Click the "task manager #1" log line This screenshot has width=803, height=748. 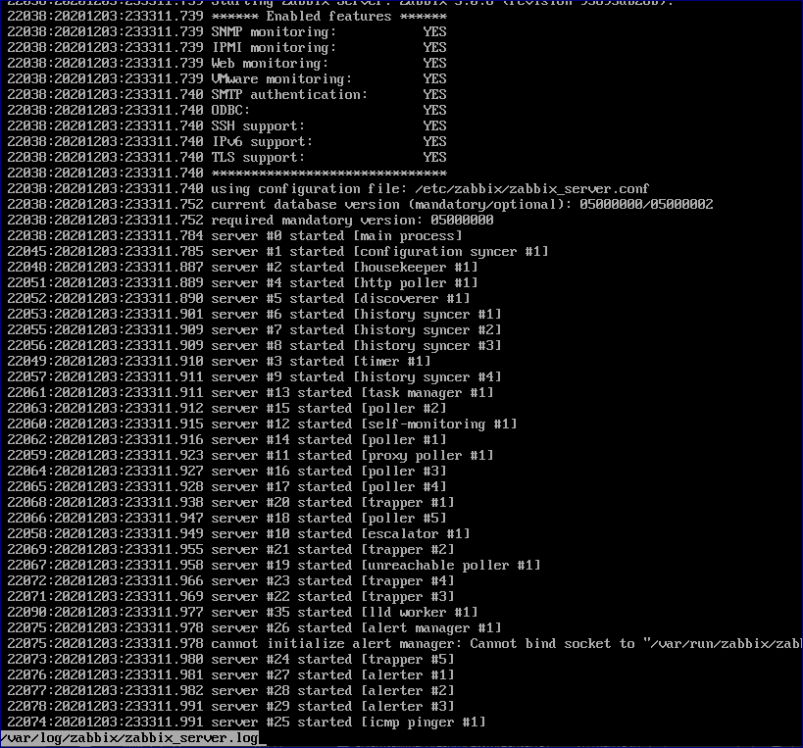pos(250,393)
